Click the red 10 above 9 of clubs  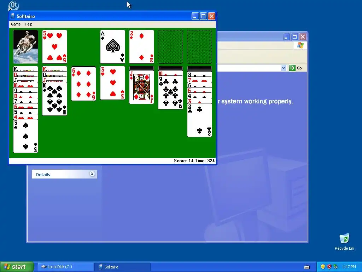point(171,73)
